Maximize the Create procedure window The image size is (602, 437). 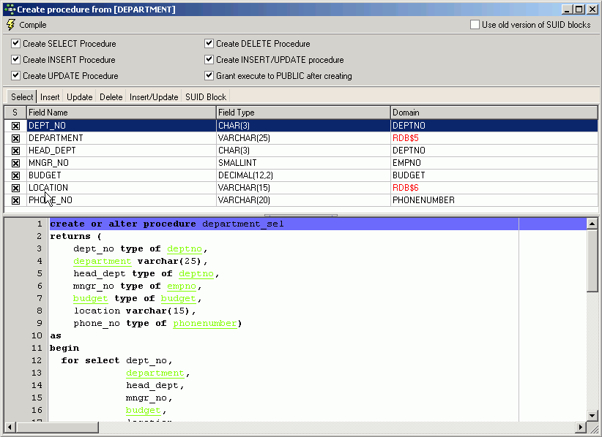click(x=580, y=9)
